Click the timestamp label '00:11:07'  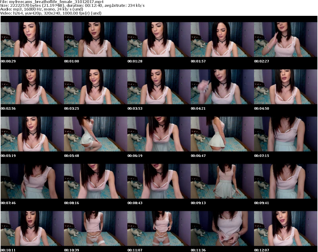click(135, 250)
